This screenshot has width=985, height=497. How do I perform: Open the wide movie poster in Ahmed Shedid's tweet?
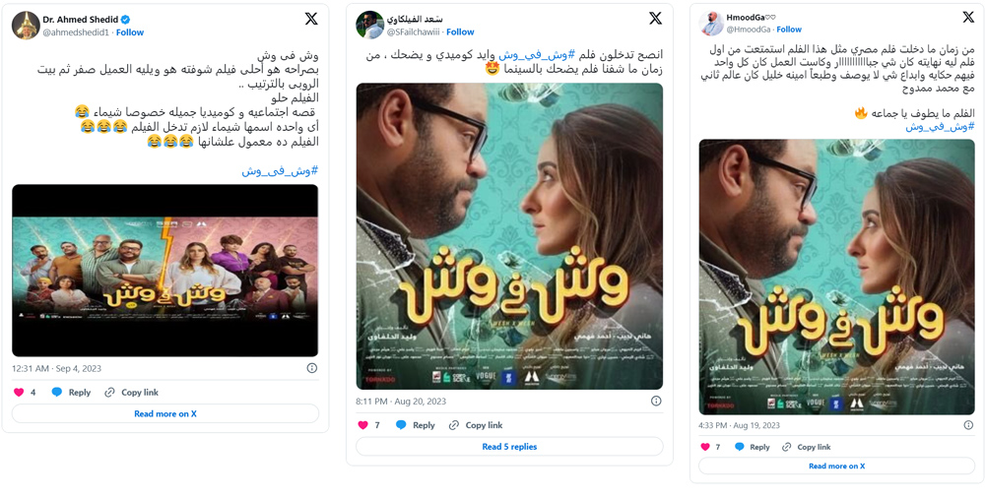click(x=165, y=271)
